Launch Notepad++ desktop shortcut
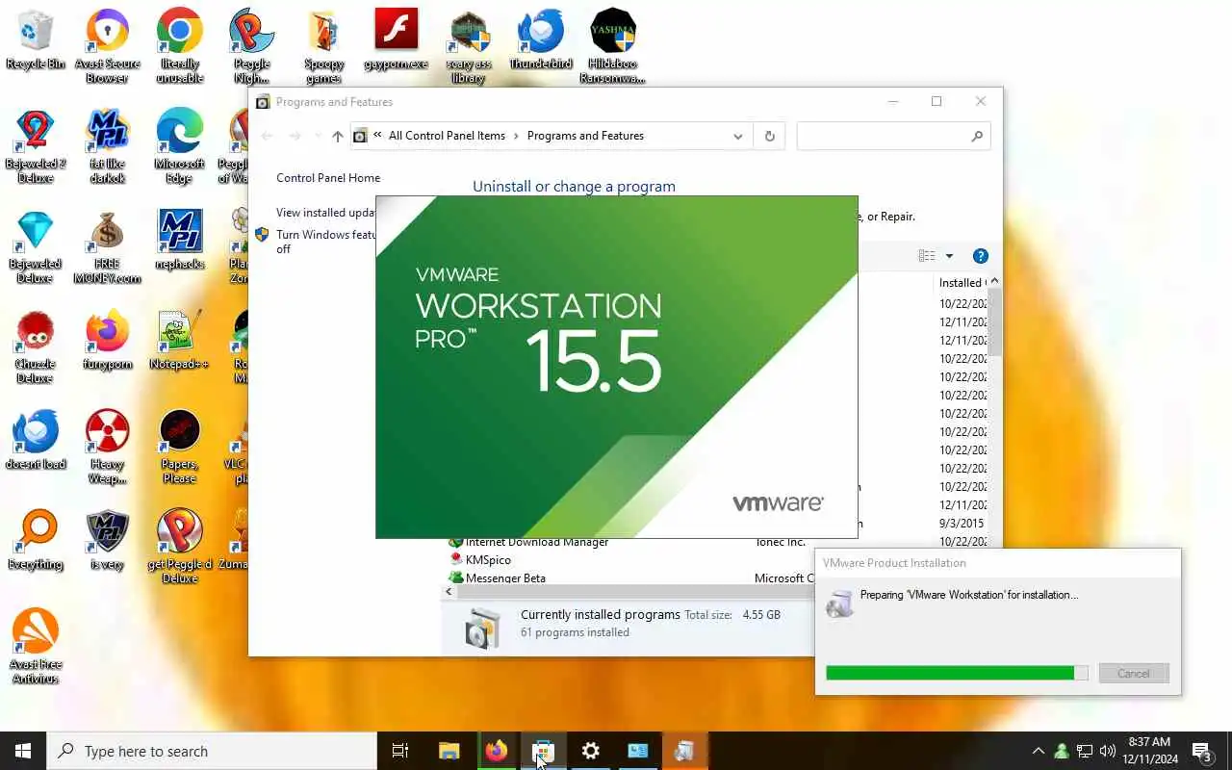This screenshot has height=770, width=1232. (179, 340)
